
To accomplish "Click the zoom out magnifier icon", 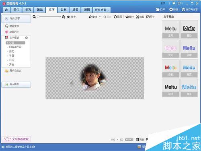I will coord(34,17).
